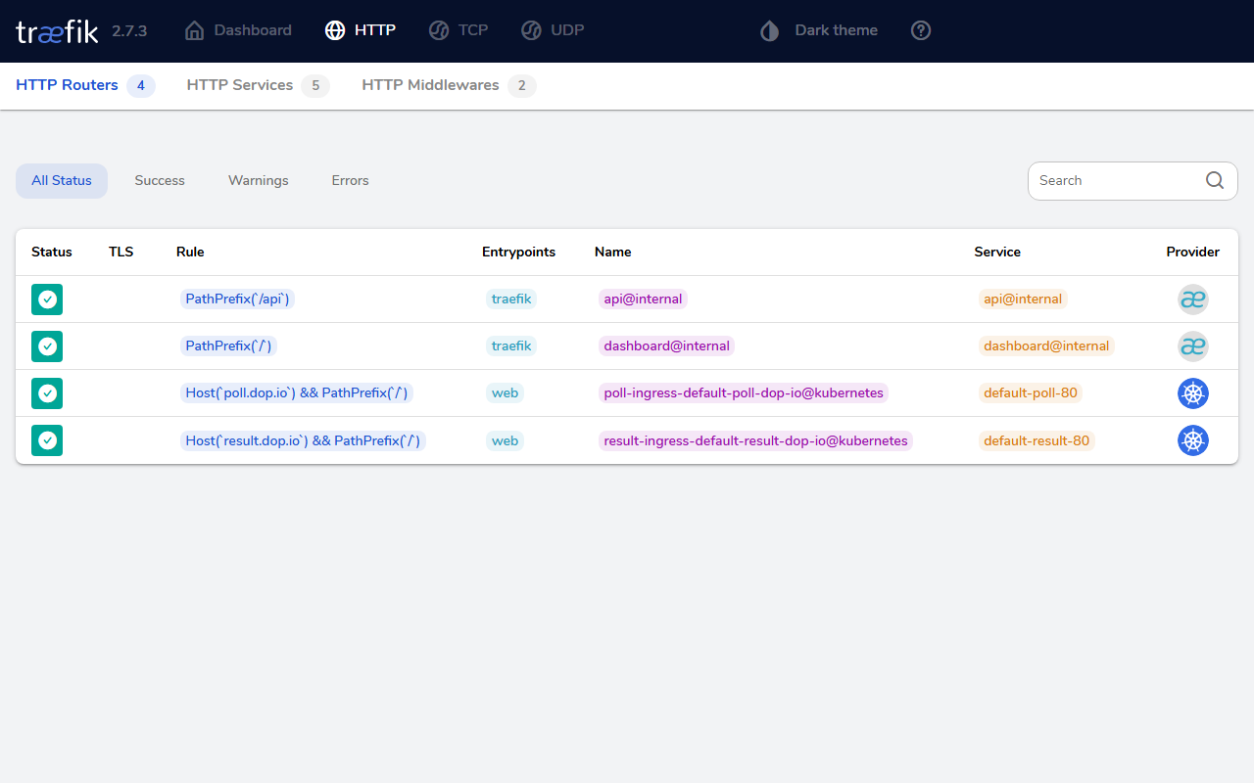Click success status icon of api@internal row
This screenshot has height=783, width=1254.
47,299
